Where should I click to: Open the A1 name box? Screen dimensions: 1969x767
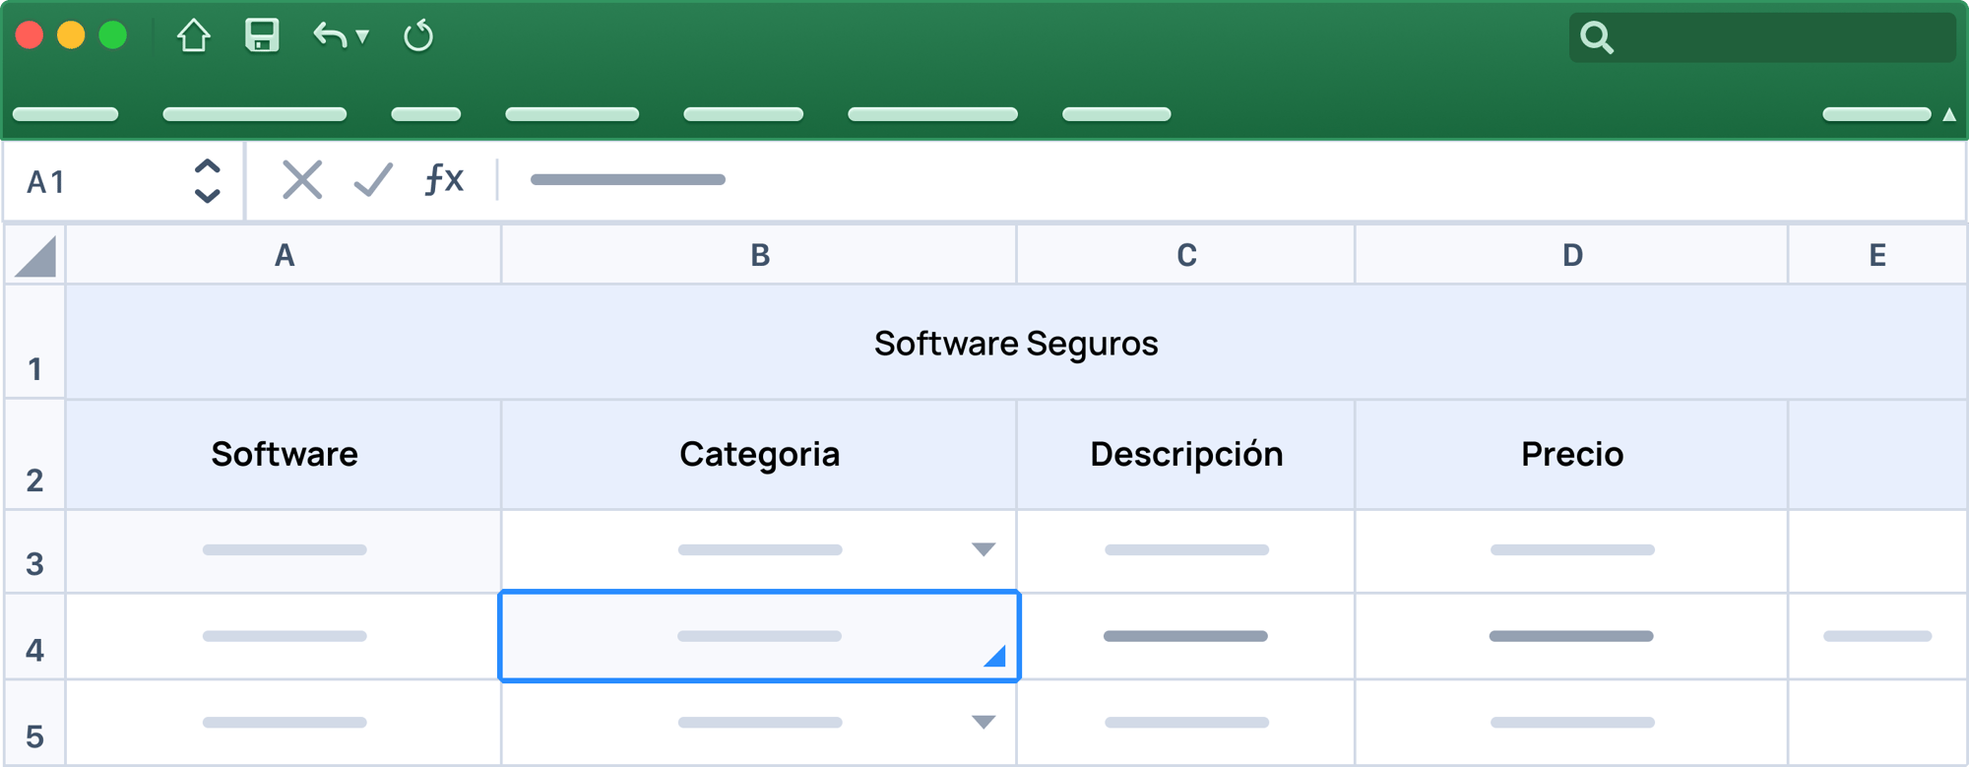[x=124, y=181]
